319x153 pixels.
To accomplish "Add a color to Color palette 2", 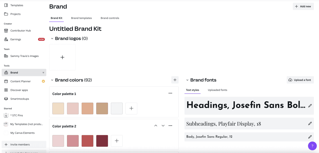I will click(117, 141).
